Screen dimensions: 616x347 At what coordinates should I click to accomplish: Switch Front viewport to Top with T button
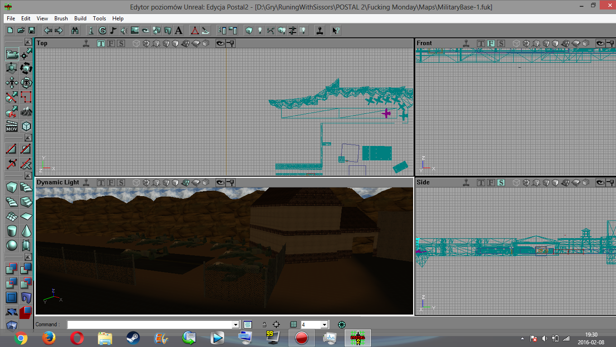481,43
